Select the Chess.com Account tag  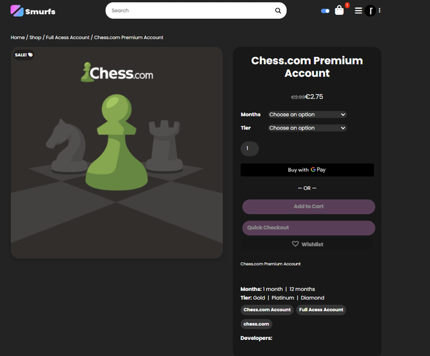coord(267,310)
